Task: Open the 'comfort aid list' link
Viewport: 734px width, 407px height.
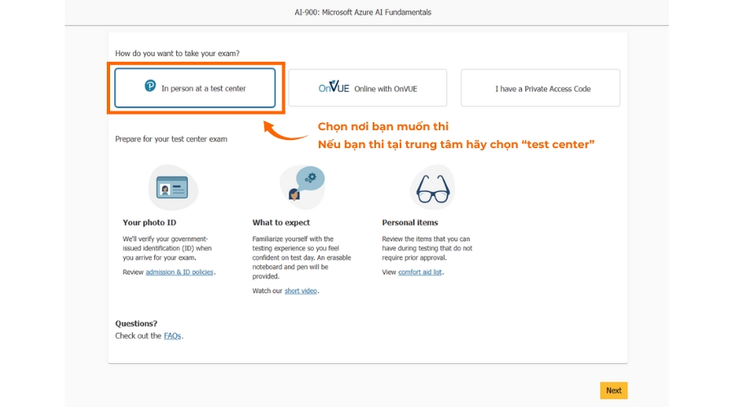Action: click(420, 272)
